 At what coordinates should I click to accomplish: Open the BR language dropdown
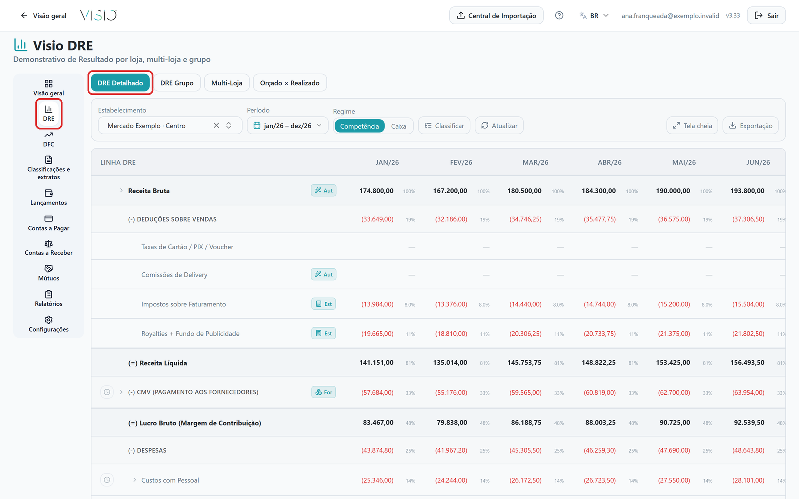click(x=594, y=16)
